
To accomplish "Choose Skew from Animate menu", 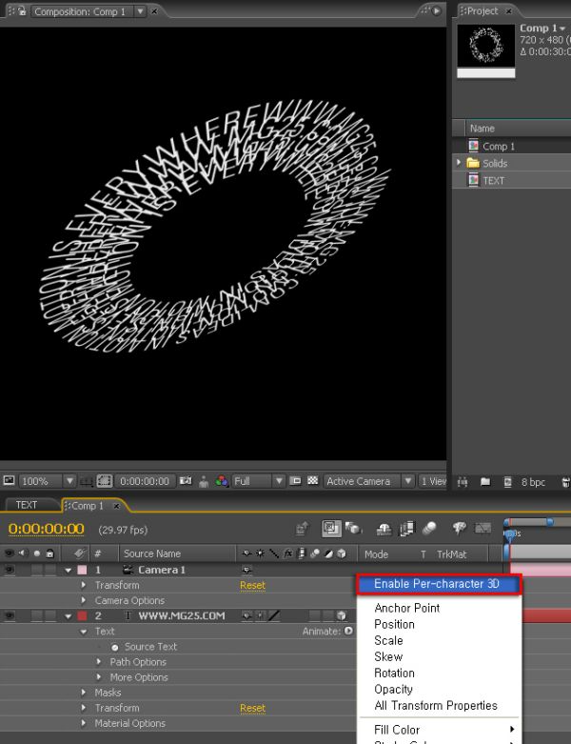I will pyautogui.click(x=388, y=656).
